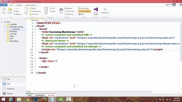The image size is (182, 102).
Task: Open the Error List bottom tab
Action: click(51, 95)
